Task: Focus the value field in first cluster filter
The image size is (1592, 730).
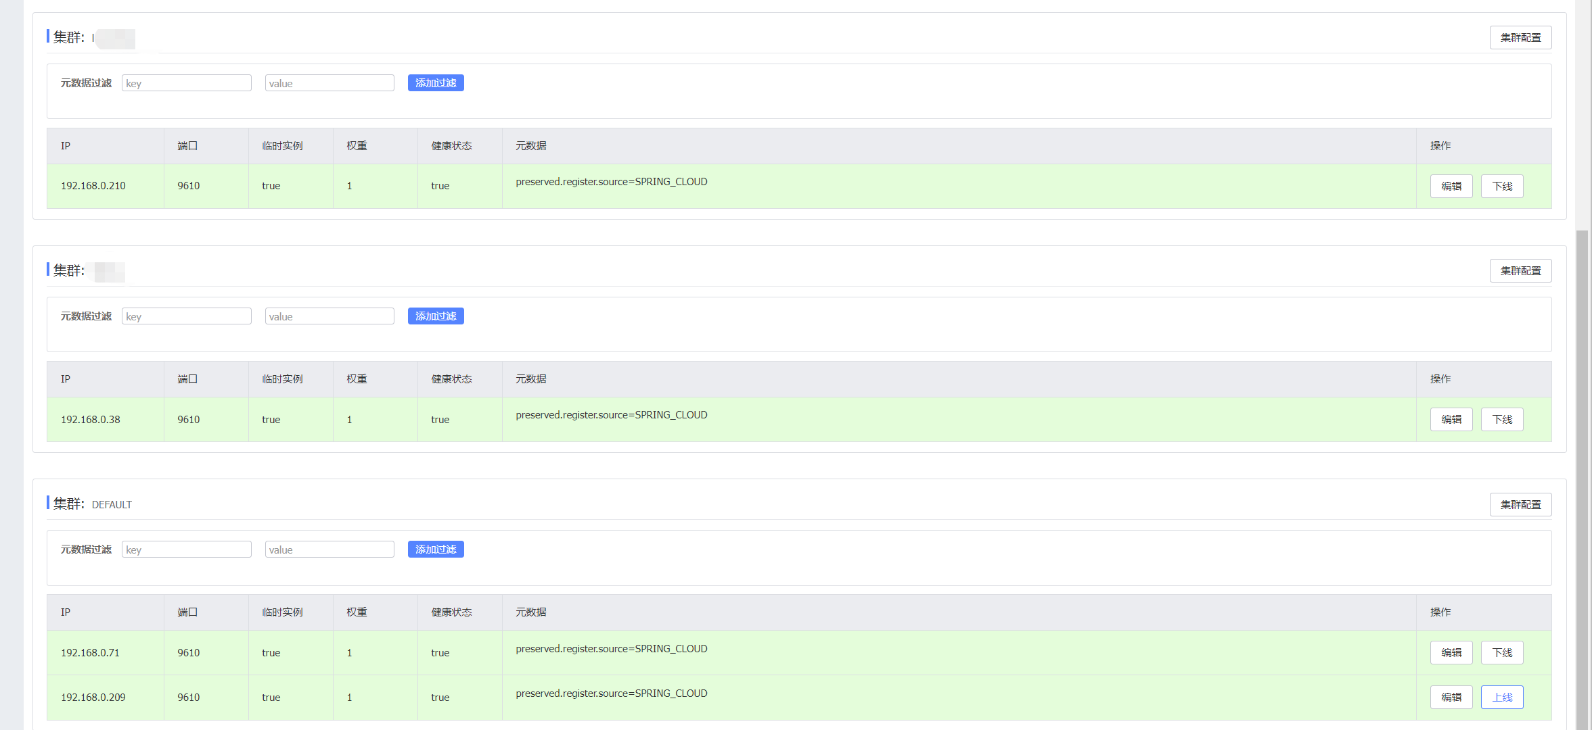Action: click(329, 83)
